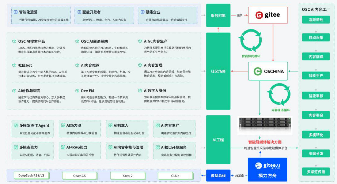Click the 智能生产 step button
The height and width of the screenshot is (184, 337).
pos(316,75)
